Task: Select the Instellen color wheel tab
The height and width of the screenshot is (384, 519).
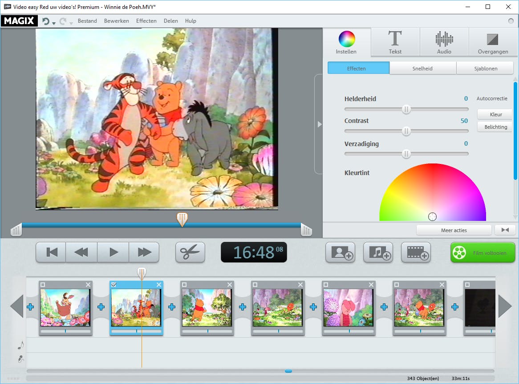Action: [x=347, y=42]
